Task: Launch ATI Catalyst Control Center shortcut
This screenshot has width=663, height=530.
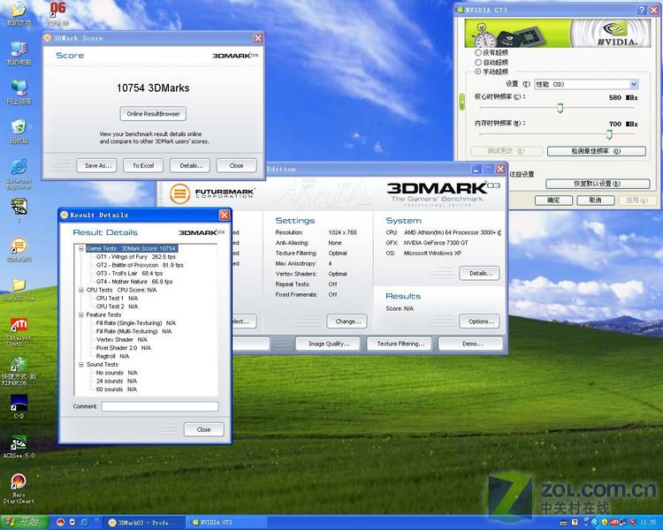Action: coord(19,332)
